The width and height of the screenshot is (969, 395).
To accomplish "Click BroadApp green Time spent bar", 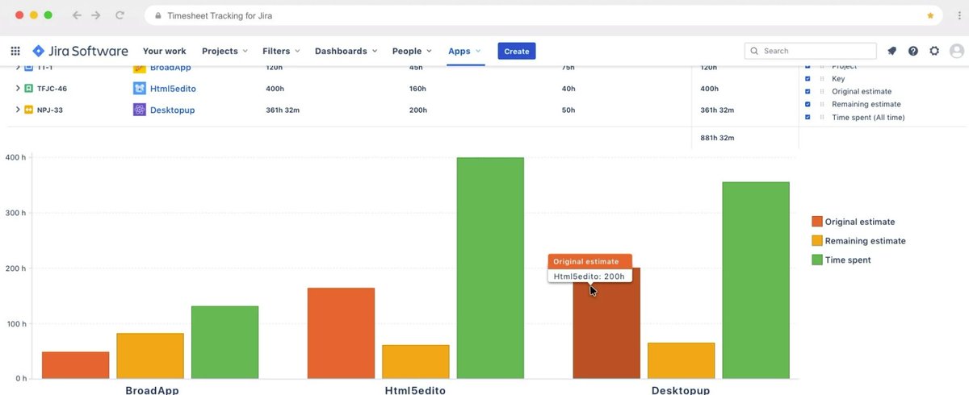I will point(224,342).
